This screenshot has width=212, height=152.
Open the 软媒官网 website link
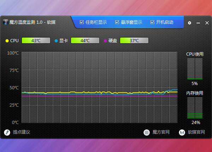pyautogui.click(x=196, y=132)
